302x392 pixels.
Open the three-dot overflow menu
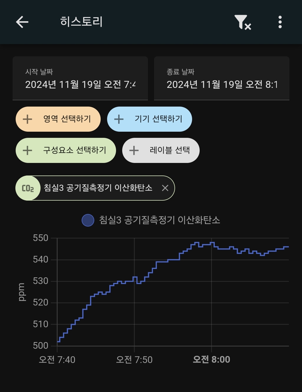coord(280,22)
